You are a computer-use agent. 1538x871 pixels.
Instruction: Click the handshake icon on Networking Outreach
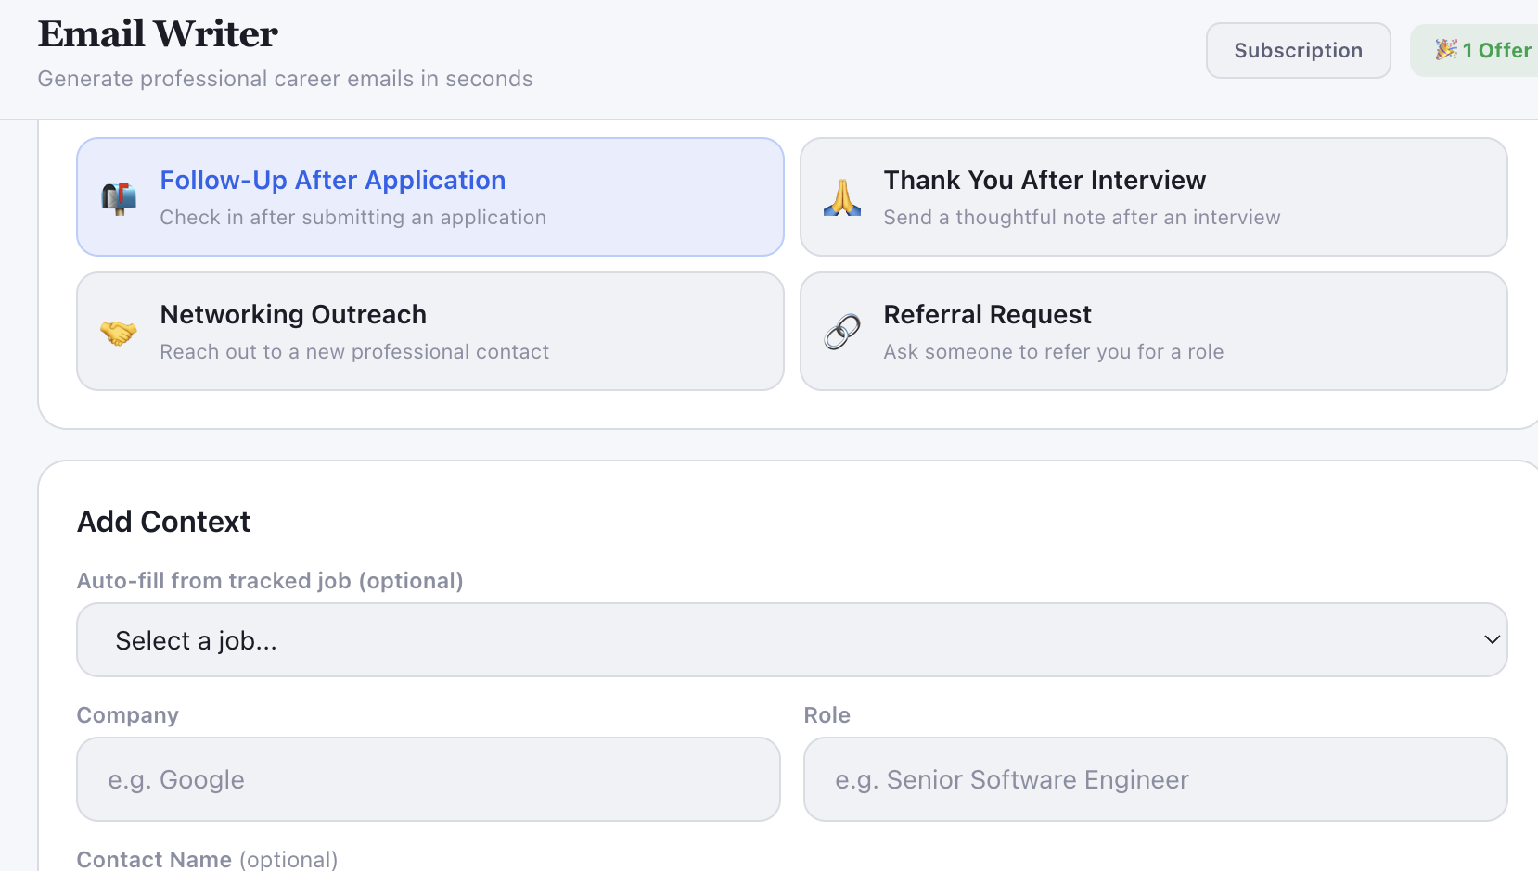pyautogui.click(x=119, y=331)
